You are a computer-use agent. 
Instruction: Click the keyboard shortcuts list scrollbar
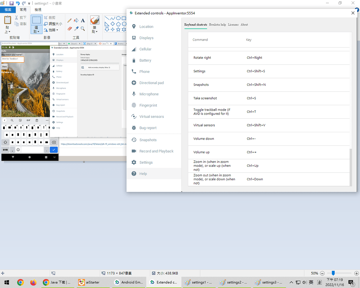[350, 167]
